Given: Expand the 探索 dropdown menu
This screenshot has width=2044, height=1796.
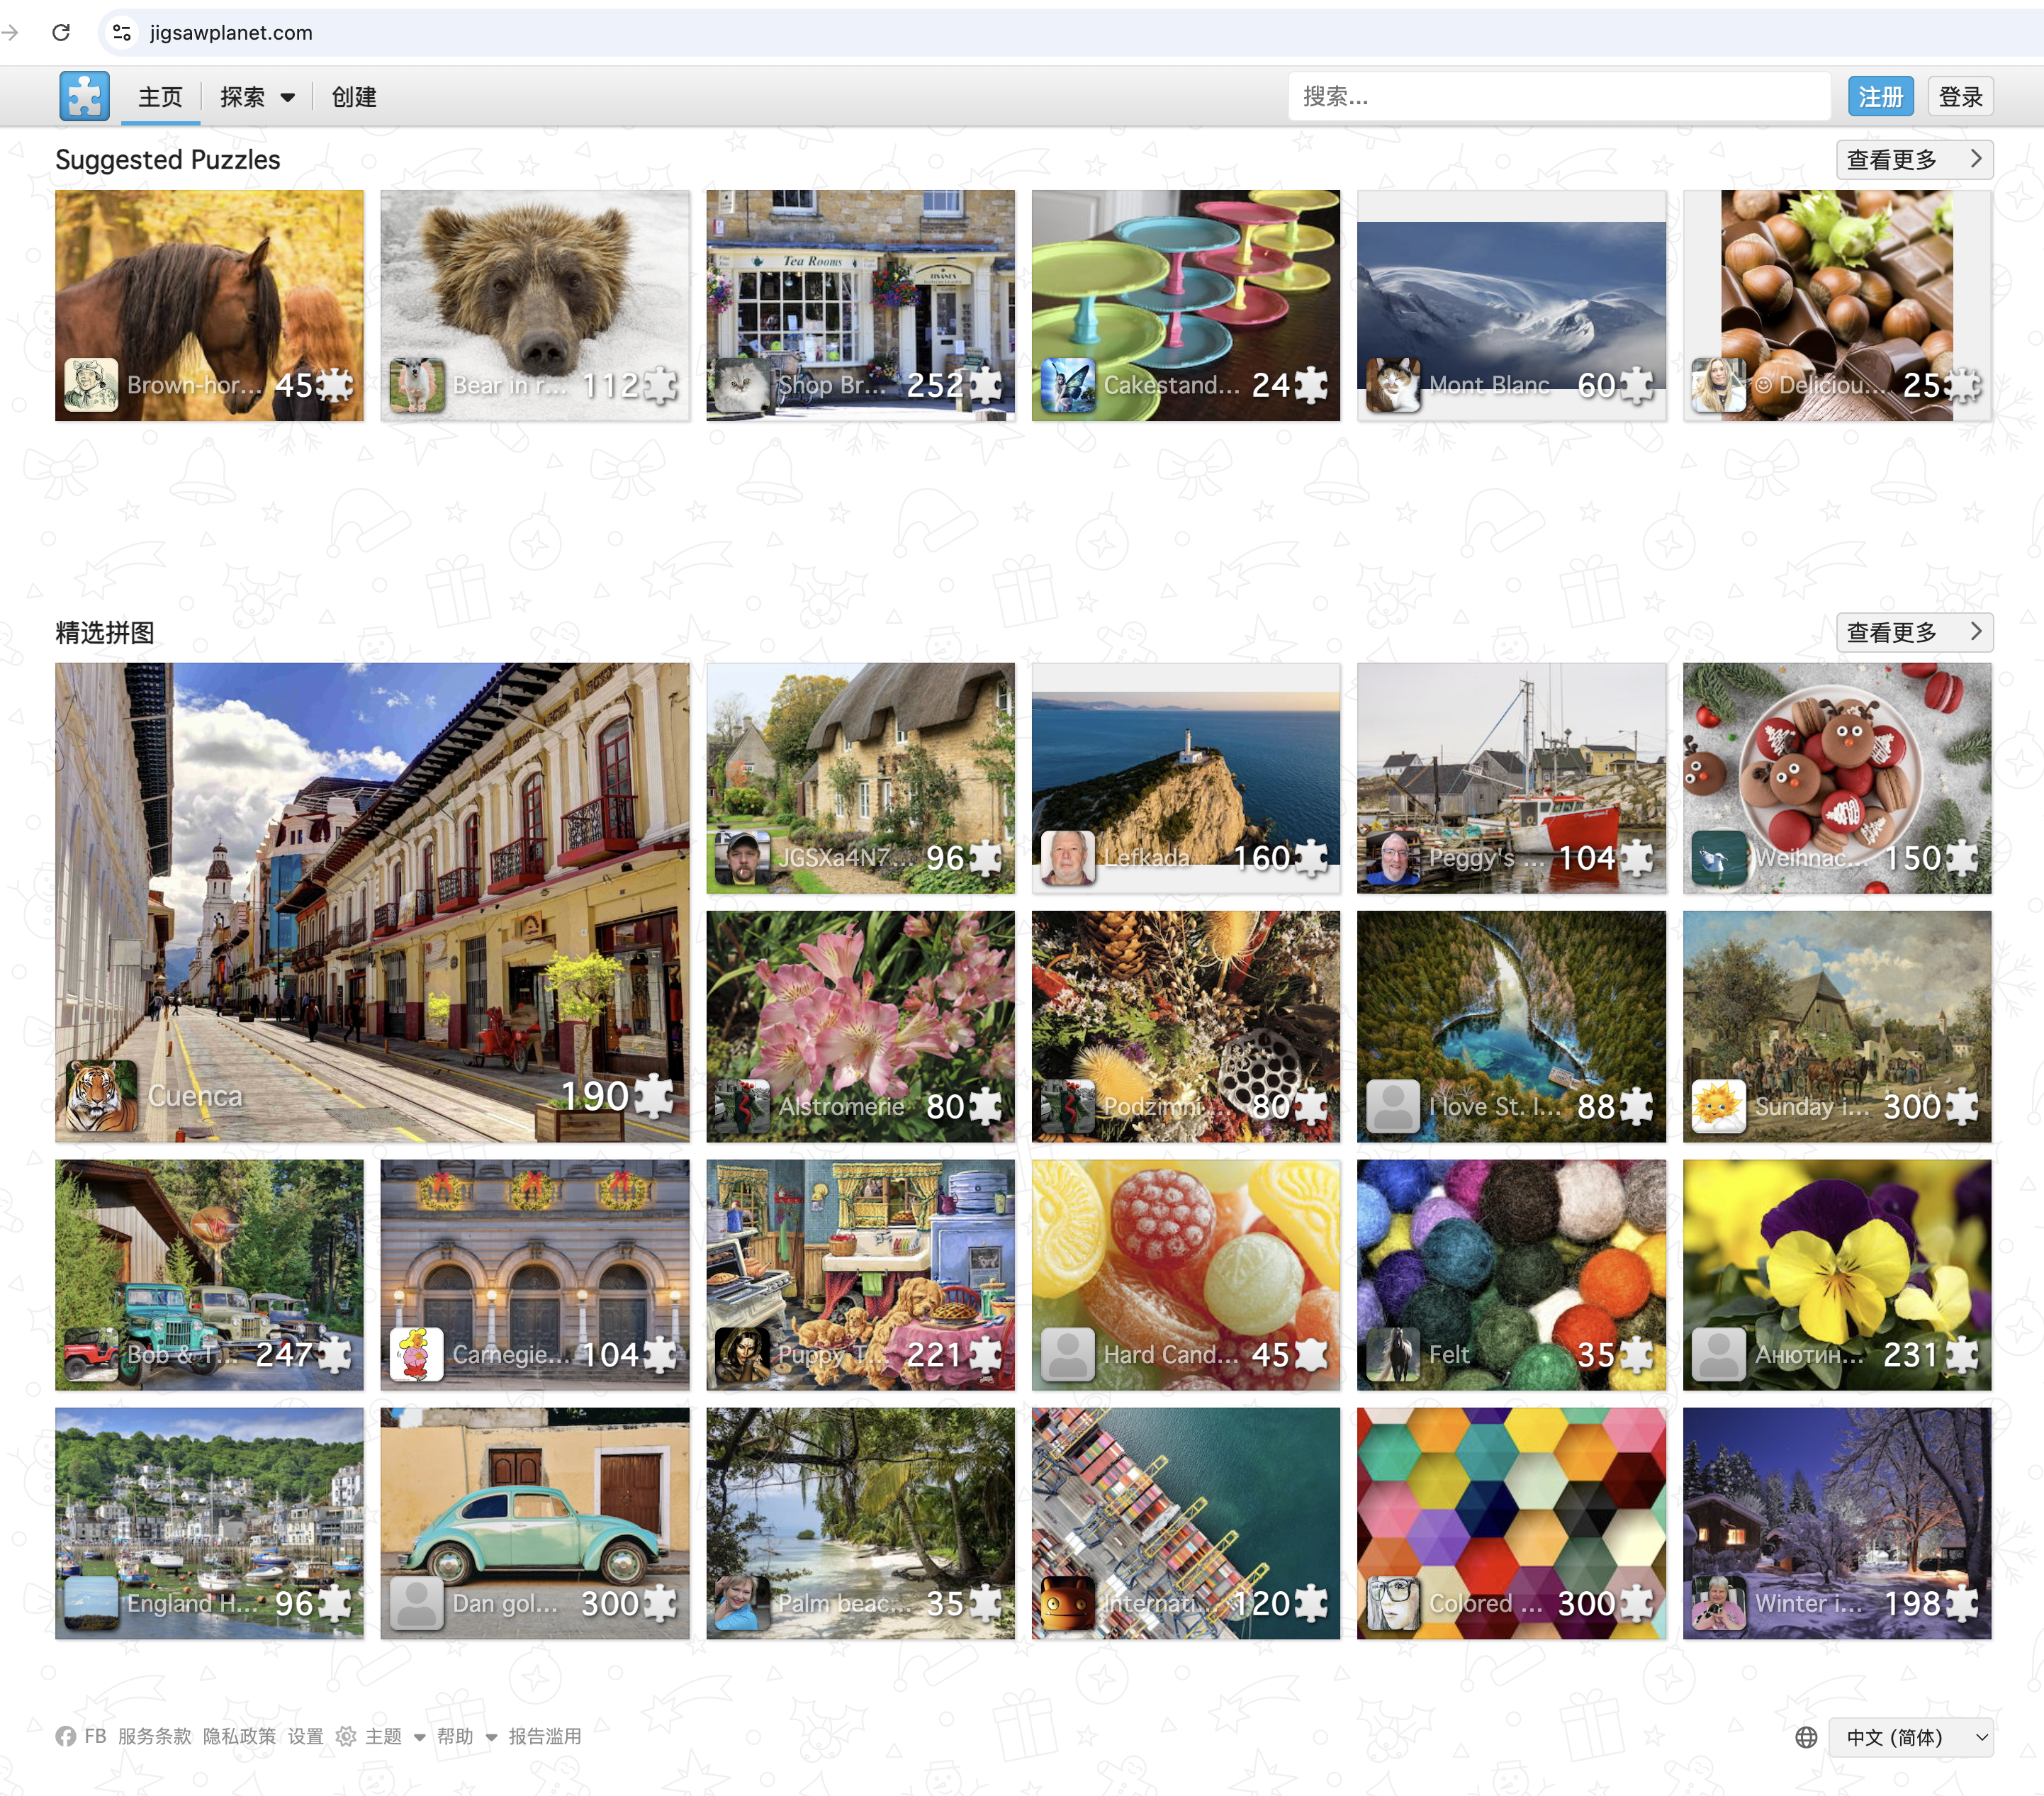Looking at the screenshot, I should click(257, 97).
